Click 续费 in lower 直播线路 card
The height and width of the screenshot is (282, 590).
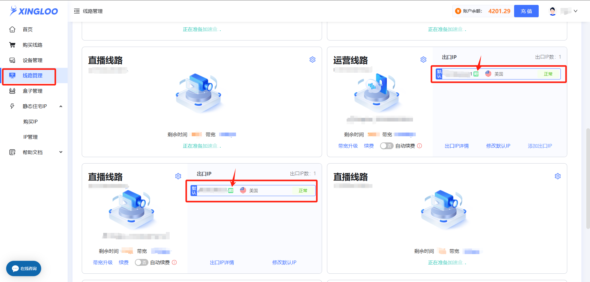coord(124,262)
